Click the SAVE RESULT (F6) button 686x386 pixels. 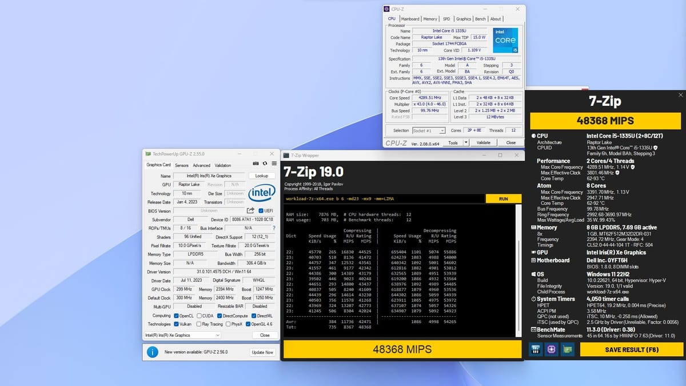click(632, 349)
